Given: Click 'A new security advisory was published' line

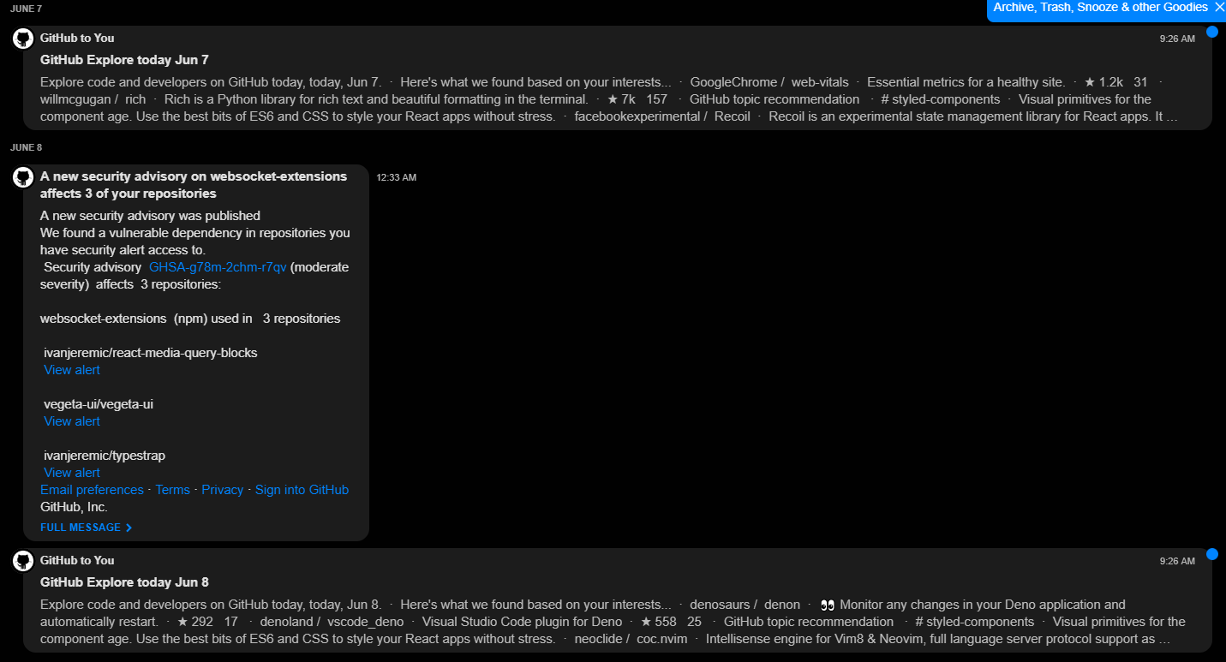Looking at the screenshot, I should tap(150, 216).
